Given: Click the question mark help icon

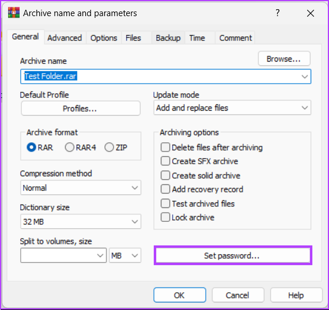Looking at the screenshot, I should tap(277, 13).
